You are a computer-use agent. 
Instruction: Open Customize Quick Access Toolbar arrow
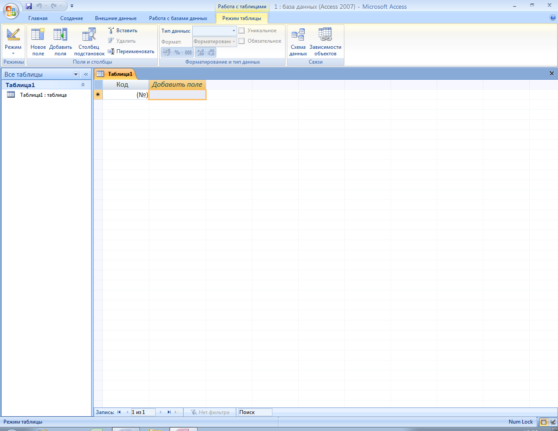pyautogui.click(x=72, y=6)
